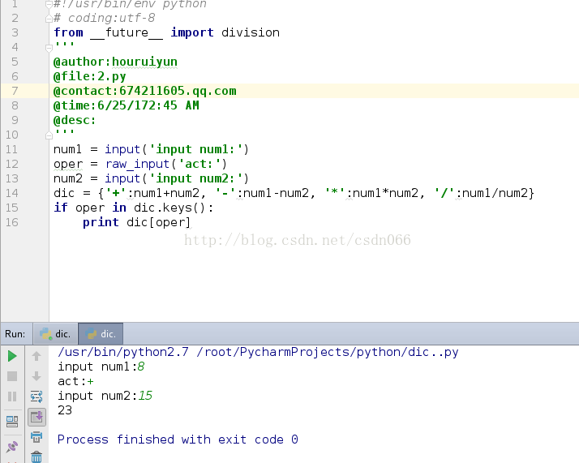Toggle the soft-wrap icon in Run panel
The image size is (579, 463).
(x=36, y=397)
